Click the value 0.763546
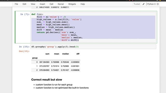Viewport: 166px width, 93px height. (x=65, y=62)
